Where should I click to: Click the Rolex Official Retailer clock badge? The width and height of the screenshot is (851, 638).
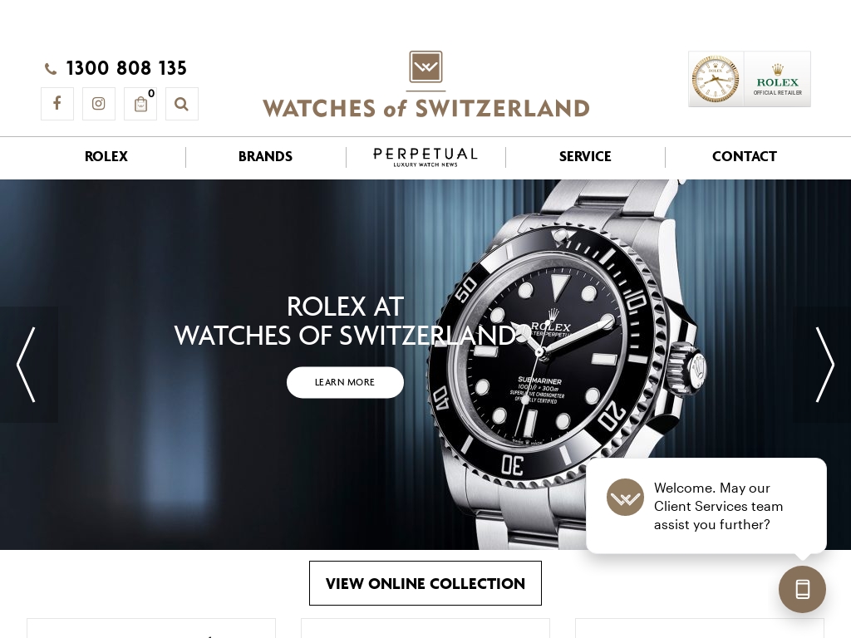click(x=750, y=79)
